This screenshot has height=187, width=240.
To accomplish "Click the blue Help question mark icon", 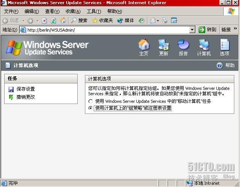I will click(219, 66).
